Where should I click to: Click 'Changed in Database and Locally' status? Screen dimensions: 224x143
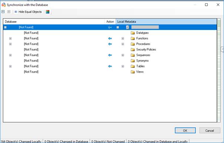(158, 142)
